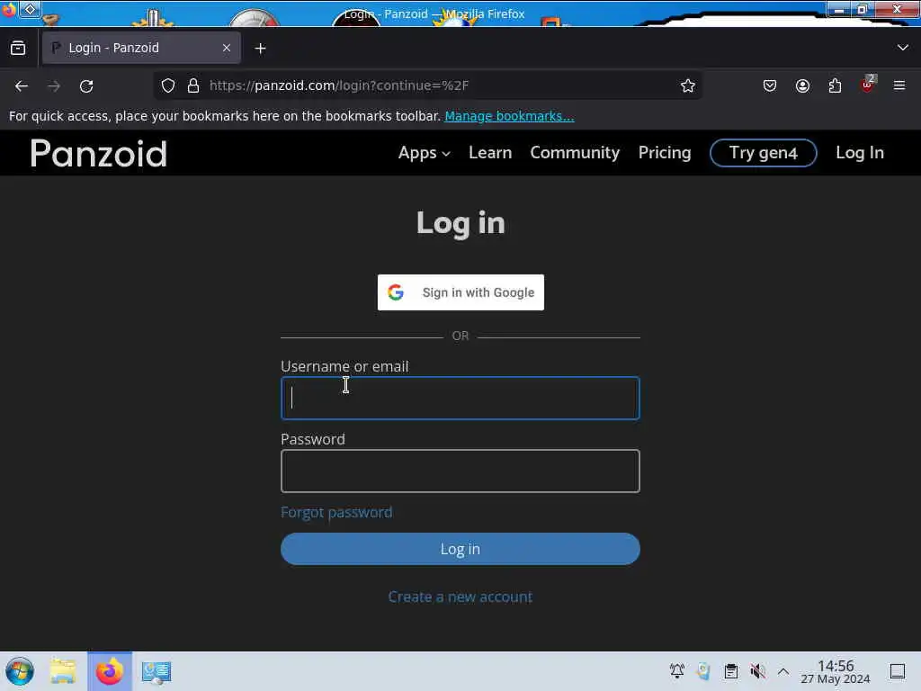Open the clipboard tray icon

pos(730,671)
